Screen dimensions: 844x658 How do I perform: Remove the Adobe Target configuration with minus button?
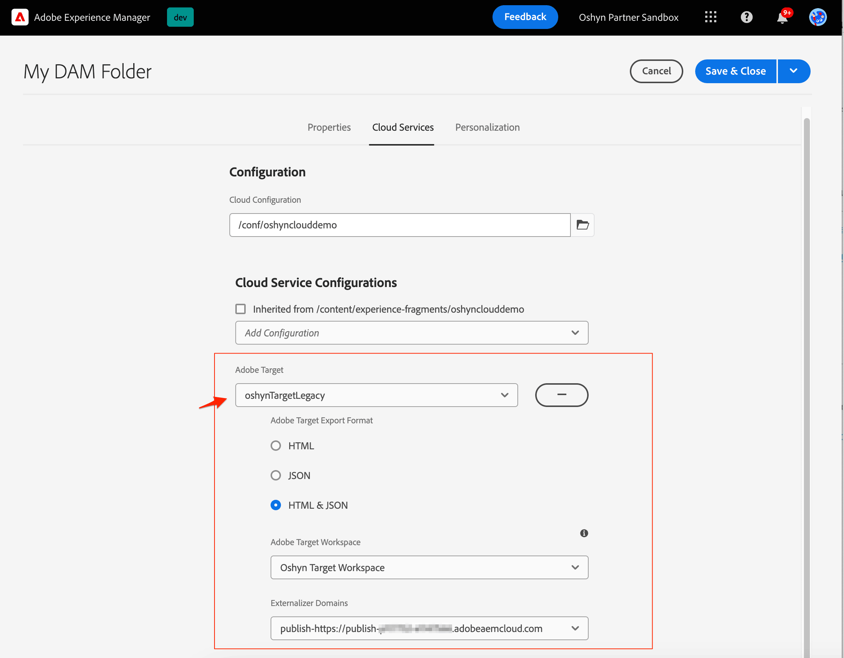point(561,395)
